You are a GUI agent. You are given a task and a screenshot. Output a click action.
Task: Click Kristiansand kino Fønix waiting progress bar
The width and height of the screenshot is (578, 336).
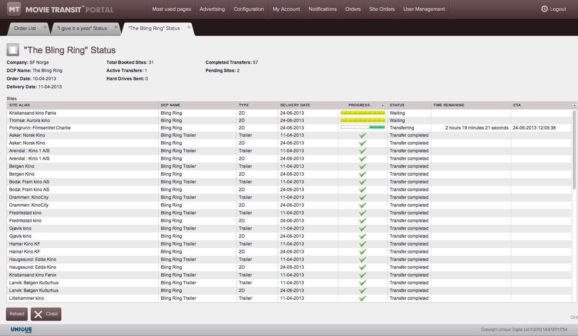point(362,113)
